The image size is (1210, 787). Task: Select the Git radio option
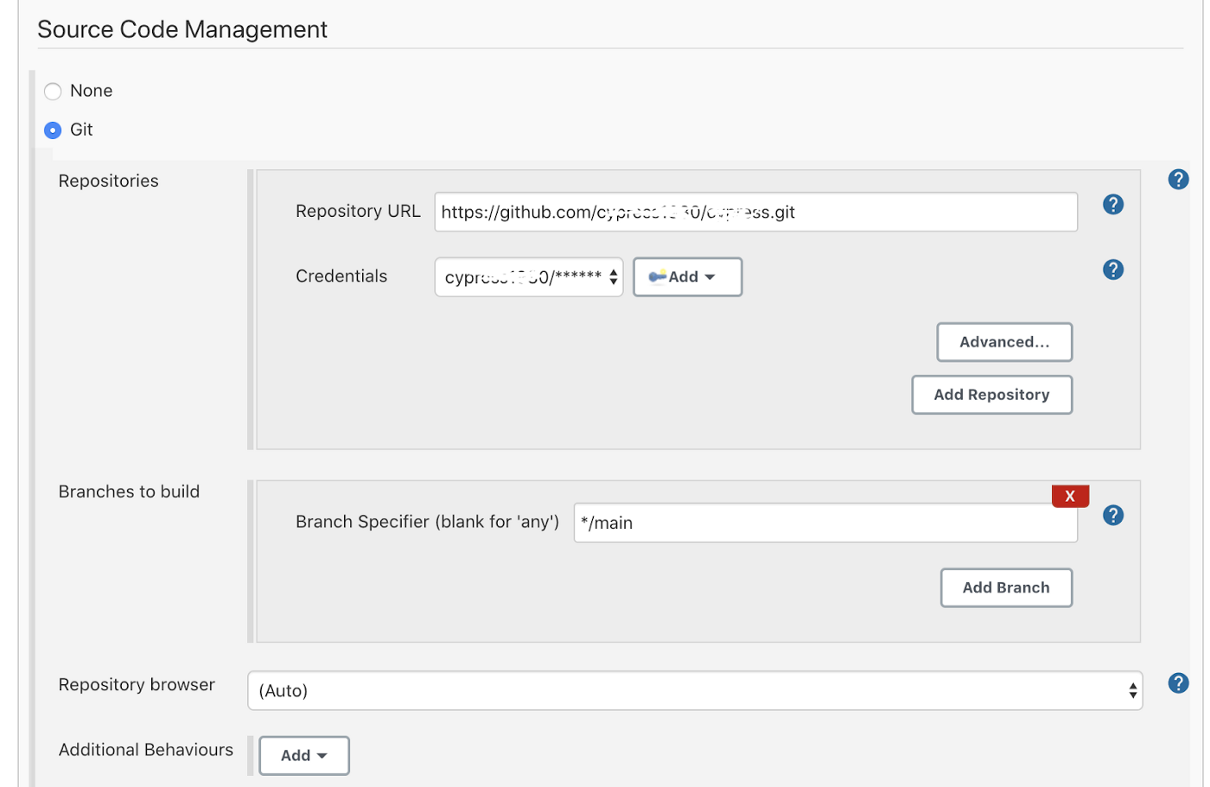(53, 130)
